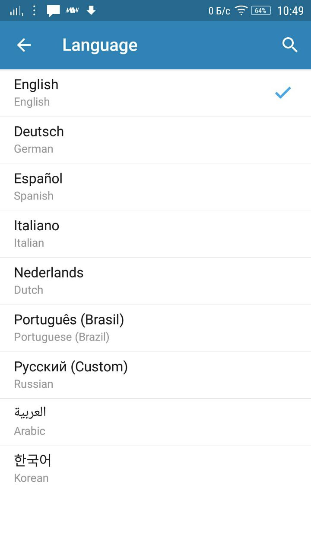Tap the message notification icon
311x554 pixels.
(53, 10)
